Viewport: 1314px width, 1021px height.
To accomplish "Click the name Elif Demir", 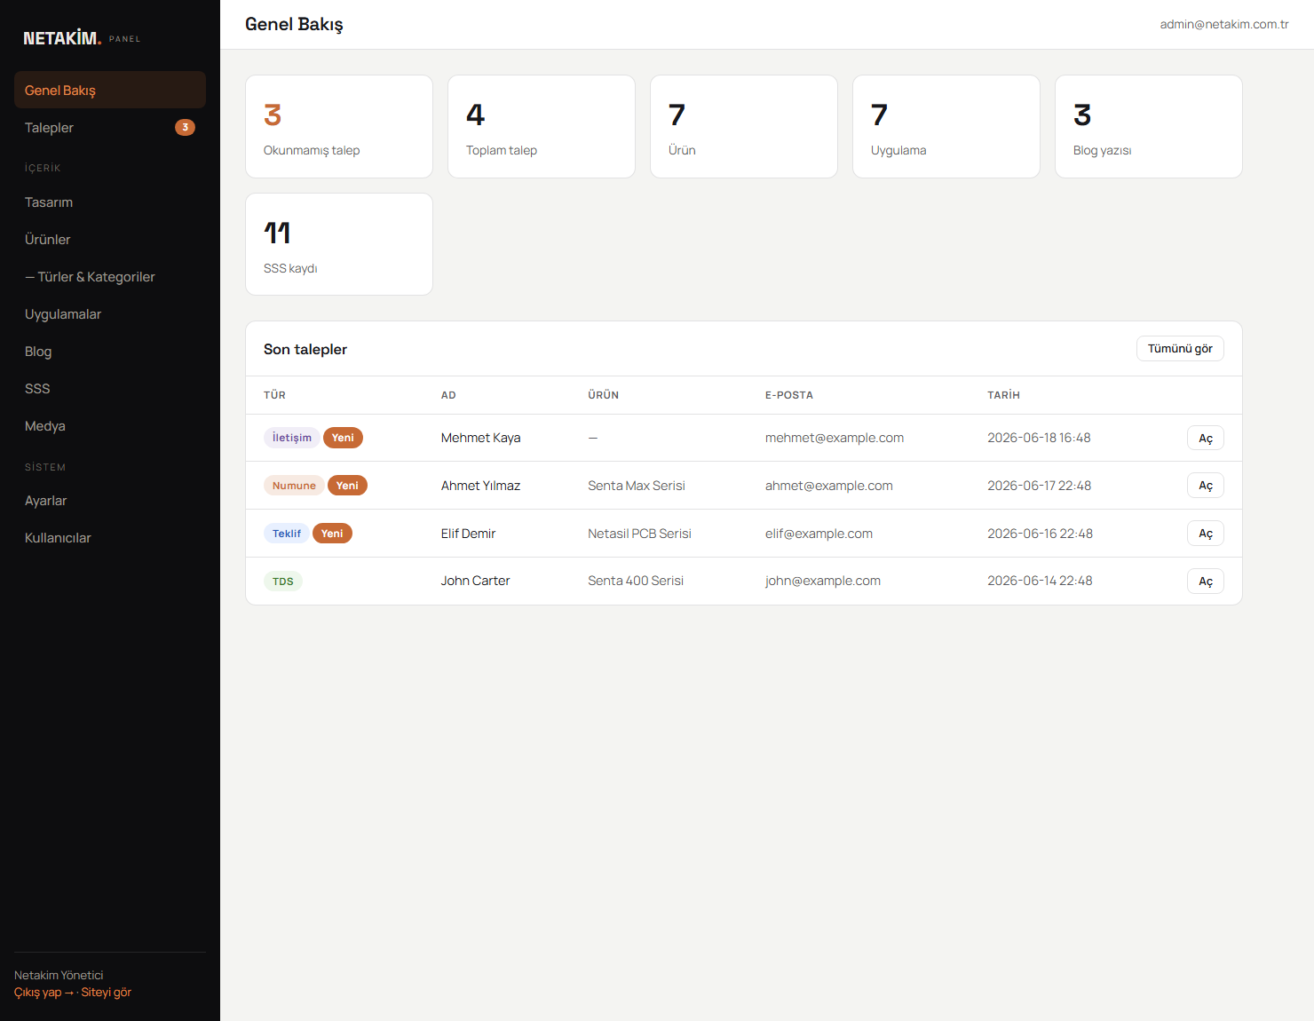I will click(469, 534).
